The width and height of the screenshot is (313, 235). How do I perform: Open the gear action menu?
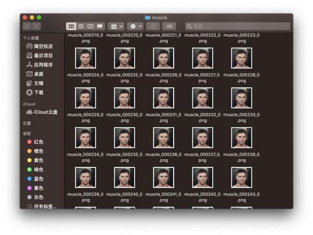coord(135,26)
